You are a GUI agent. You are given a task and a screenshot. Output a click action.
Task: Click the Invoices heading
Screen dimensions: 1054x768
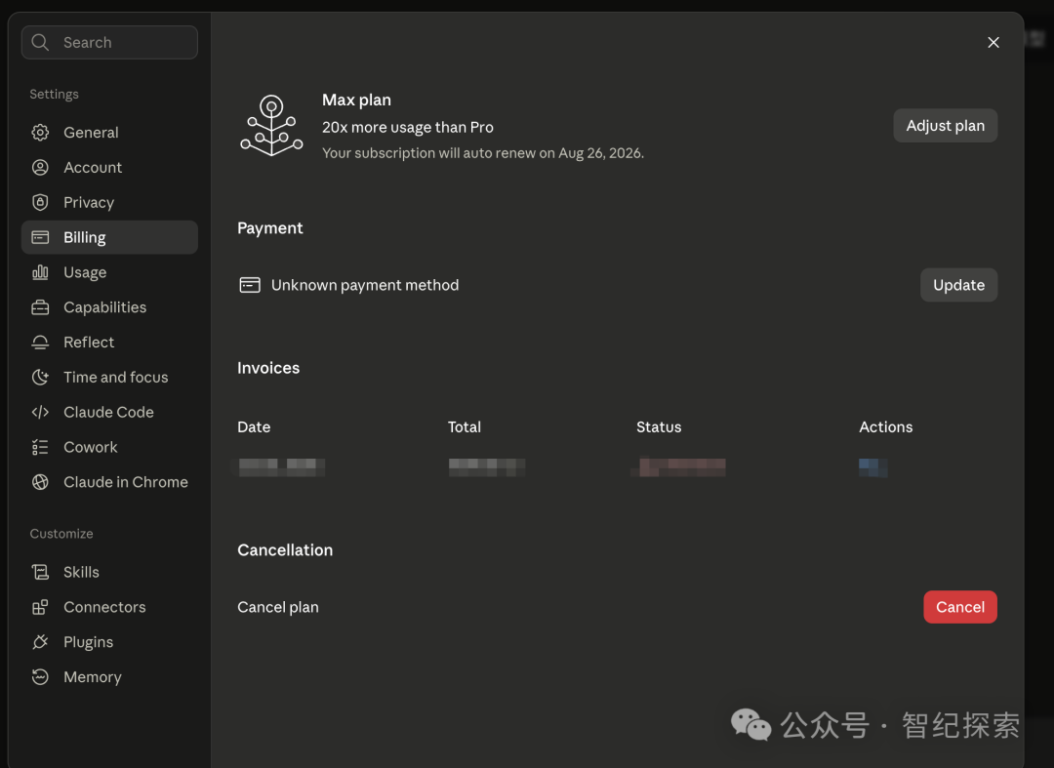point(268,368)
